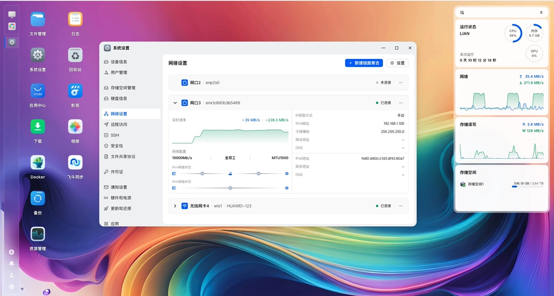
Task: Open the 下载 download app
Action: pyautogui.click(x=38, y=127)
